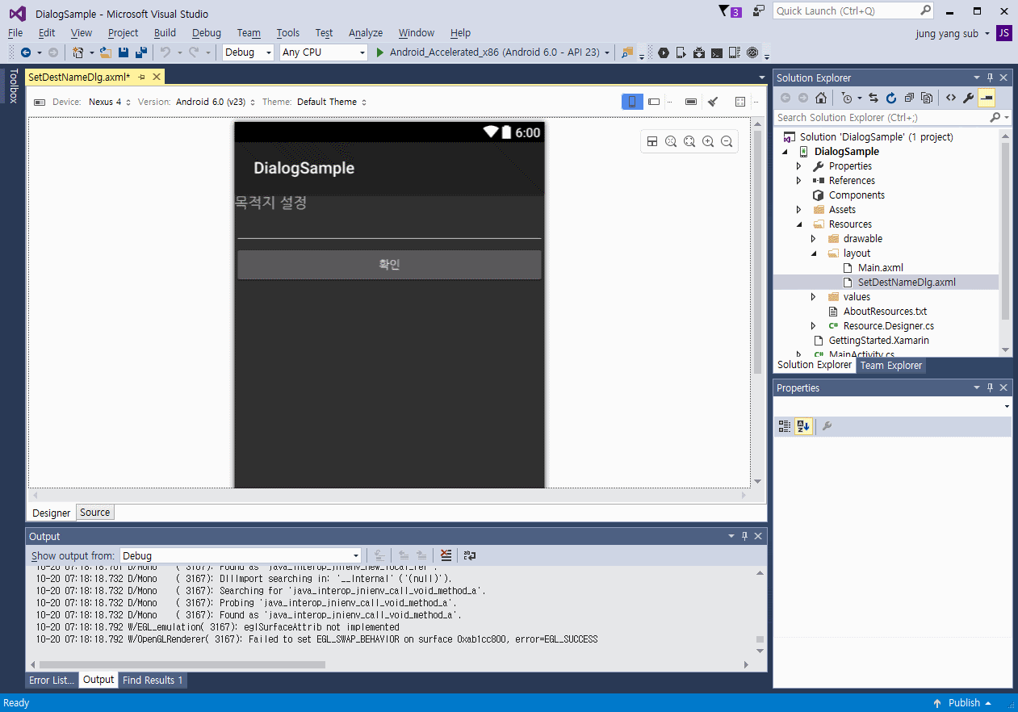Click Pending Changes Filter clock icon

pos(846,98)
